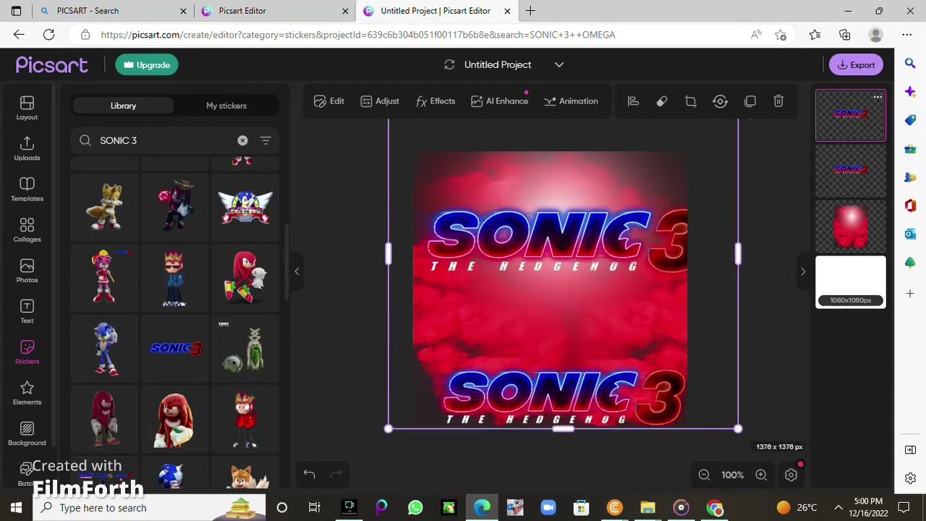Add the Amy Rose pink sticker

pos(106,277)
